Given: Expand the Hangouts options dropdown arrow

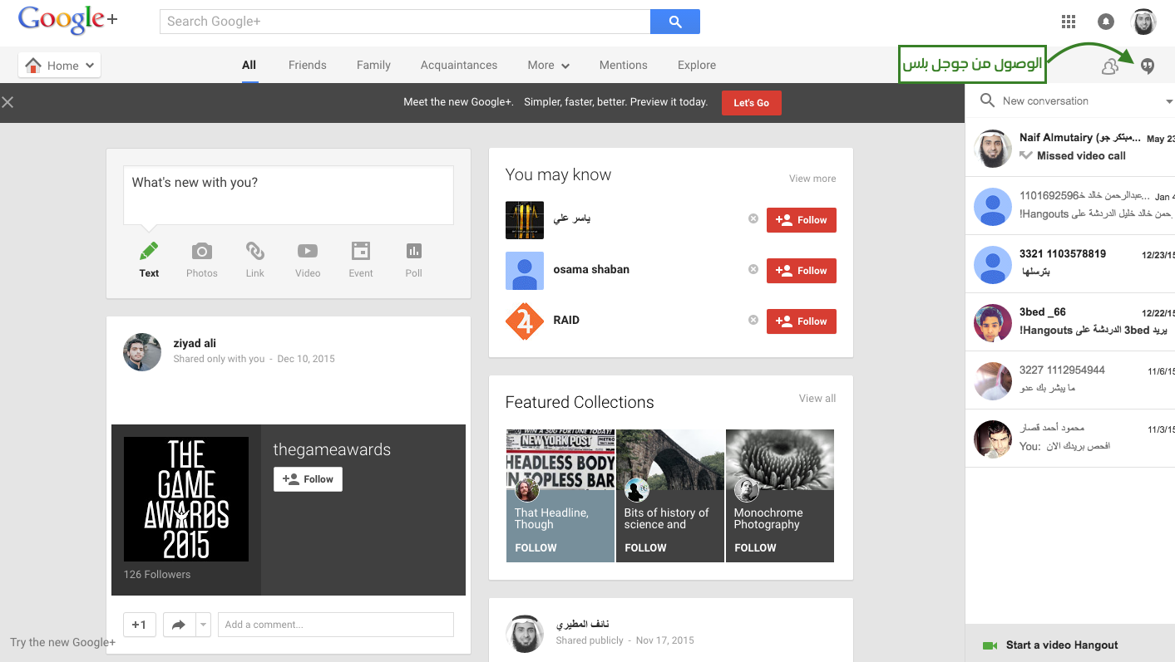Looking at the screenshot, I should 1169,101.
